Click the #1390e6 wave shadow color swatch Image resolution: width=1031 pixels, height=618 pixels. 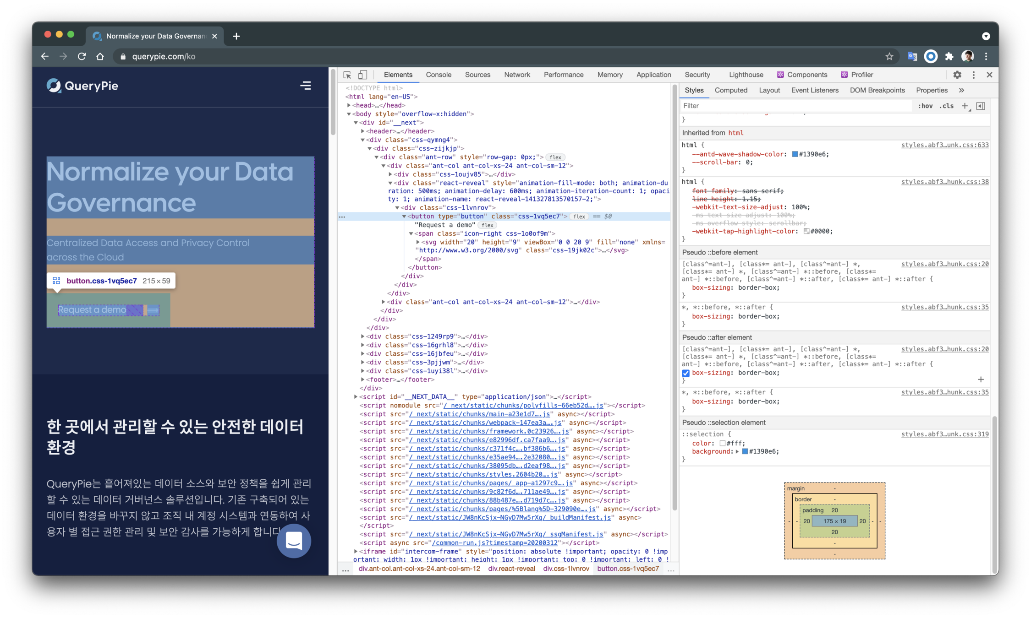795,154
